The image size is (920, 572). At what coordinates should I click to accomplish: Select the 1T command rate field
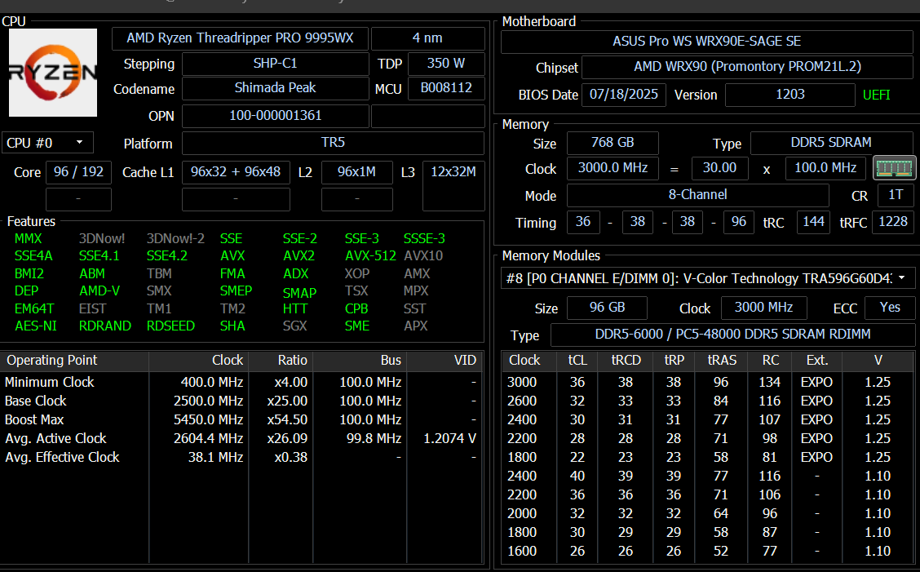pyautogui.click(x=896, y=195)
